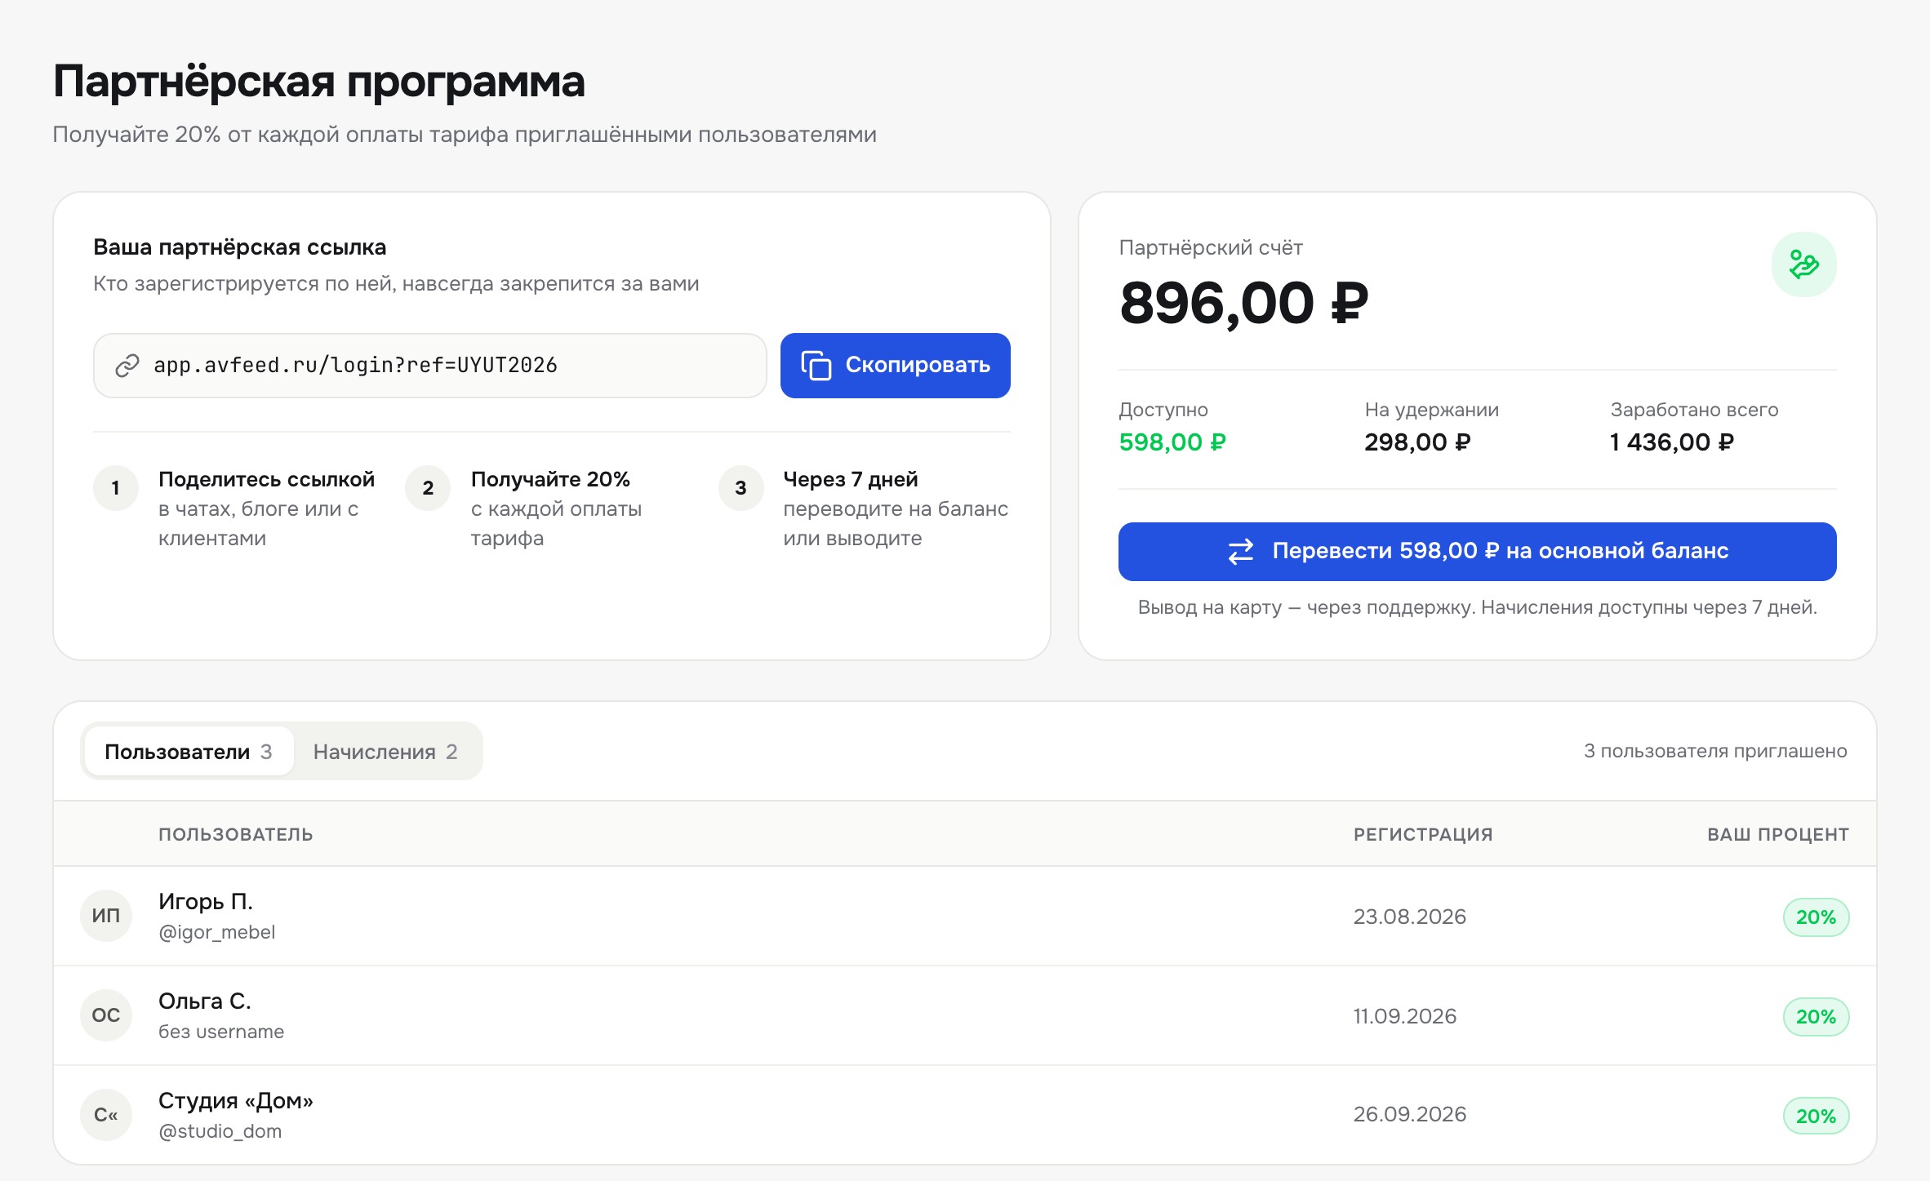Click registration date 26.09.2026
The width and height of the screenshot is (1930, 1181).
1410,1114
